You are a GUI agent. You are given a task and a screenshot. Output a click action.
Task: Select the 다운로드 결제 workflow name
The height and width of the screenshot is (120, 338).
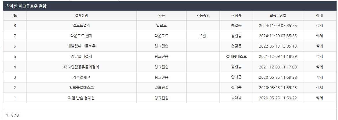click(x=81, y=36)
